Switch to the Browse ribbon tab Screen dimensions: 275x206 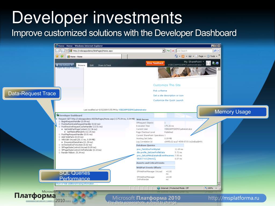click(82, 65)
